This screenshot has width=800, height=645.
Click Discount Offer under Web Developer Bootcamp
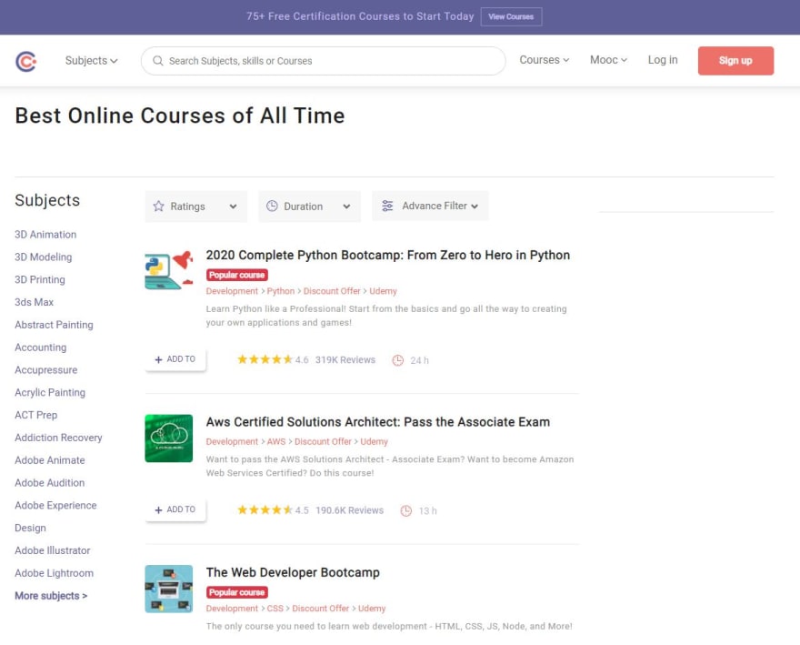coord(320,609)
